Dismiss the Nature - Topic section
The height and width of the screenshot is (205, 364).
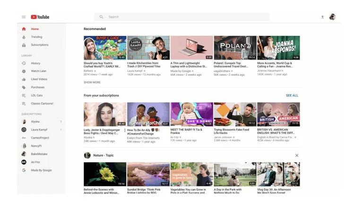(297, 155)
